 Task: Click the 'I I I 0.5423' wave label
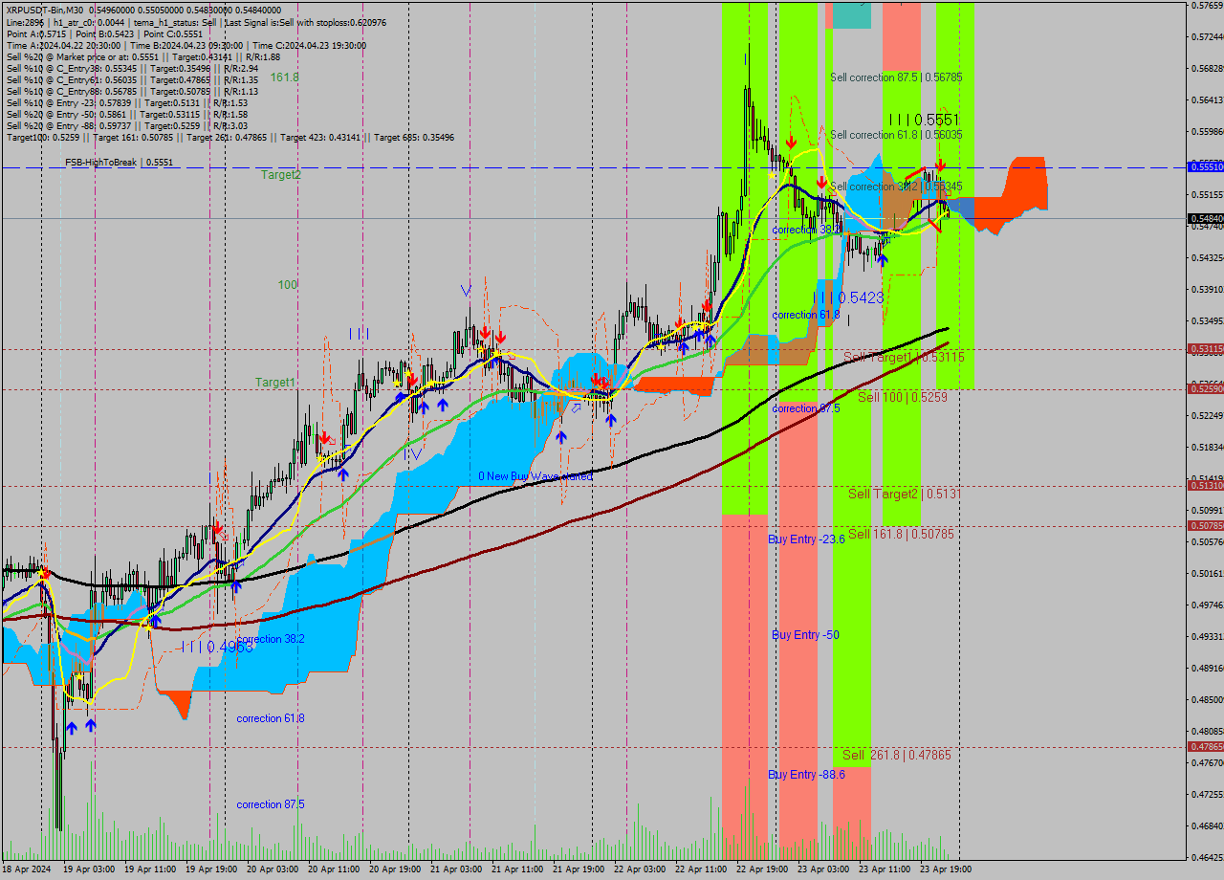pos(848,298)
